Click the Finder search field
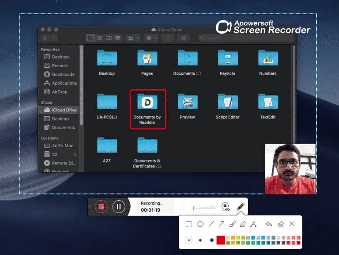The width and height of the screenshot is (339, 255). click(245, 38)
